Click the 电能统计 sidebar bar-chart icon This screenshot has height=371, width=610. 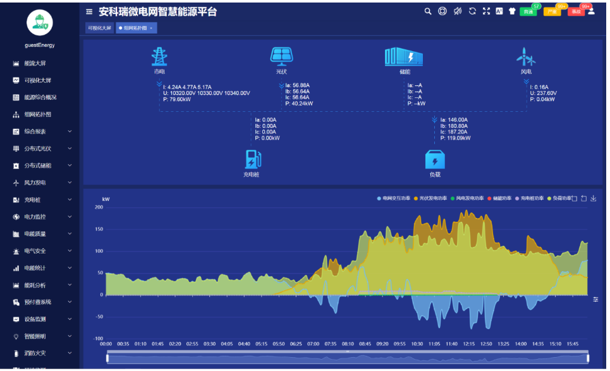coord(16,269)
